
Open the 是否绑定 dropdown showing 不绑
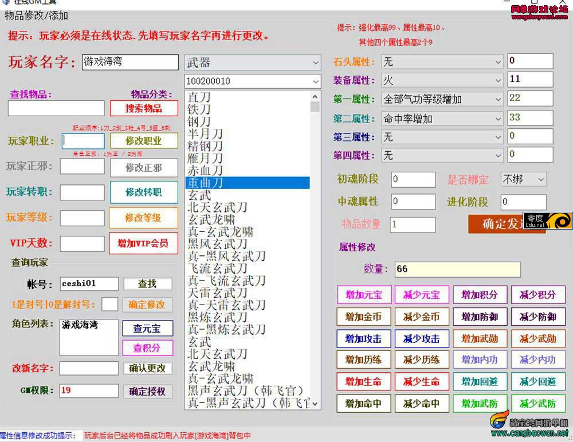(524, 179)
